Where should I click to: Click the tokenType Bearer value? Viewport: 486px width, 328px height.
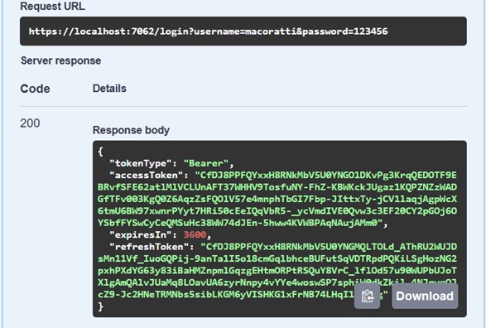(206, 163)
